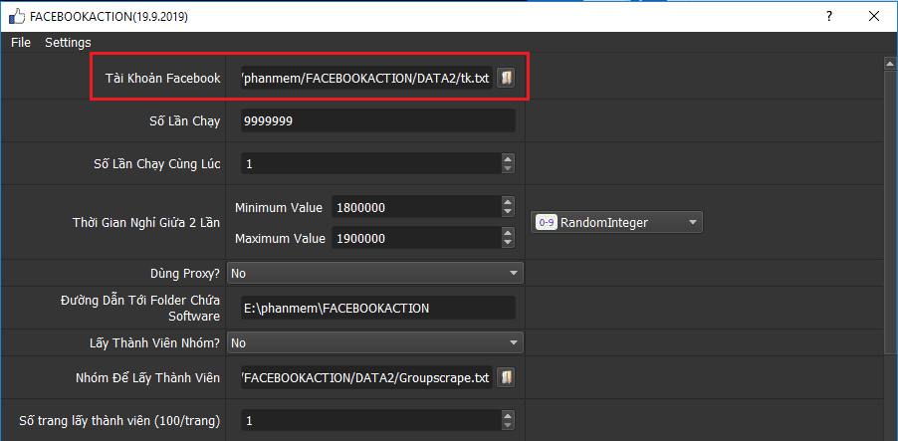Open the RandomInteger type dropdown
The height and width of the screenshot is (441, 898).
617,223
